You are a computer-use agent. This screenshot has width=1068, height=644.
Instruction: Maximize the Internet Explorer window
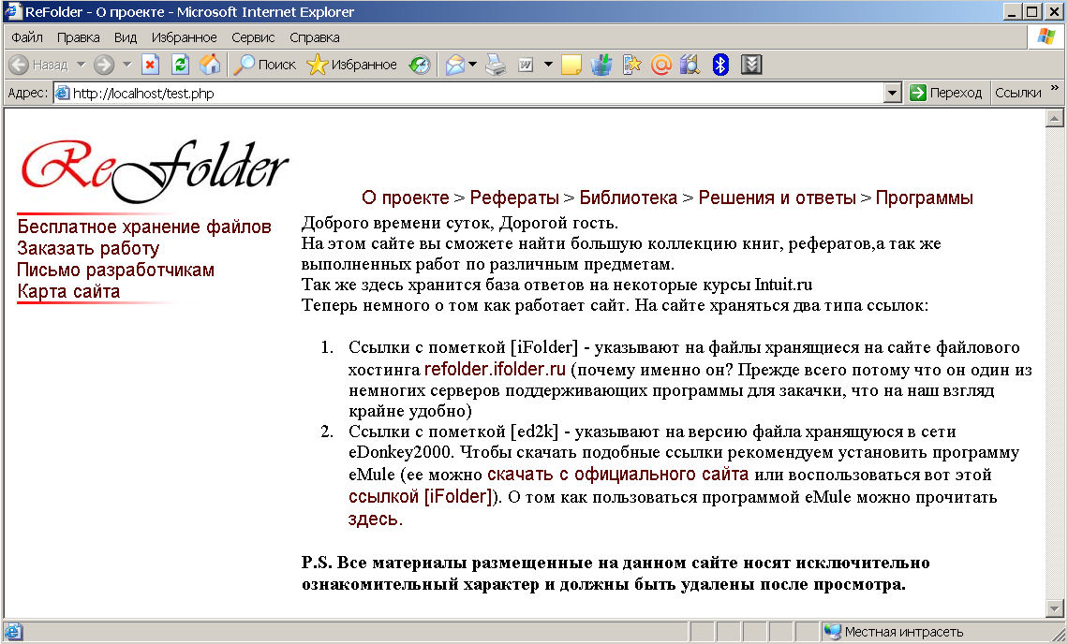[1032, 11]
